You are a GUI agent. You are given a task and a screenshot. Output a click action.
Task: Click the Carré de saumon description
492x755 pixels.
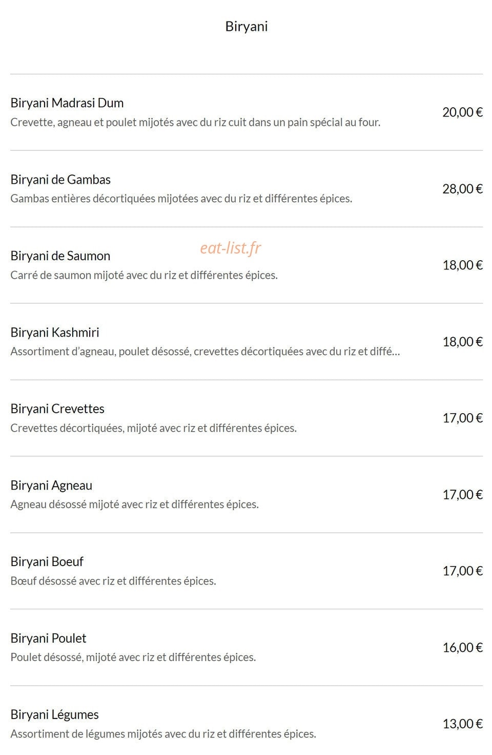(144, 275)
